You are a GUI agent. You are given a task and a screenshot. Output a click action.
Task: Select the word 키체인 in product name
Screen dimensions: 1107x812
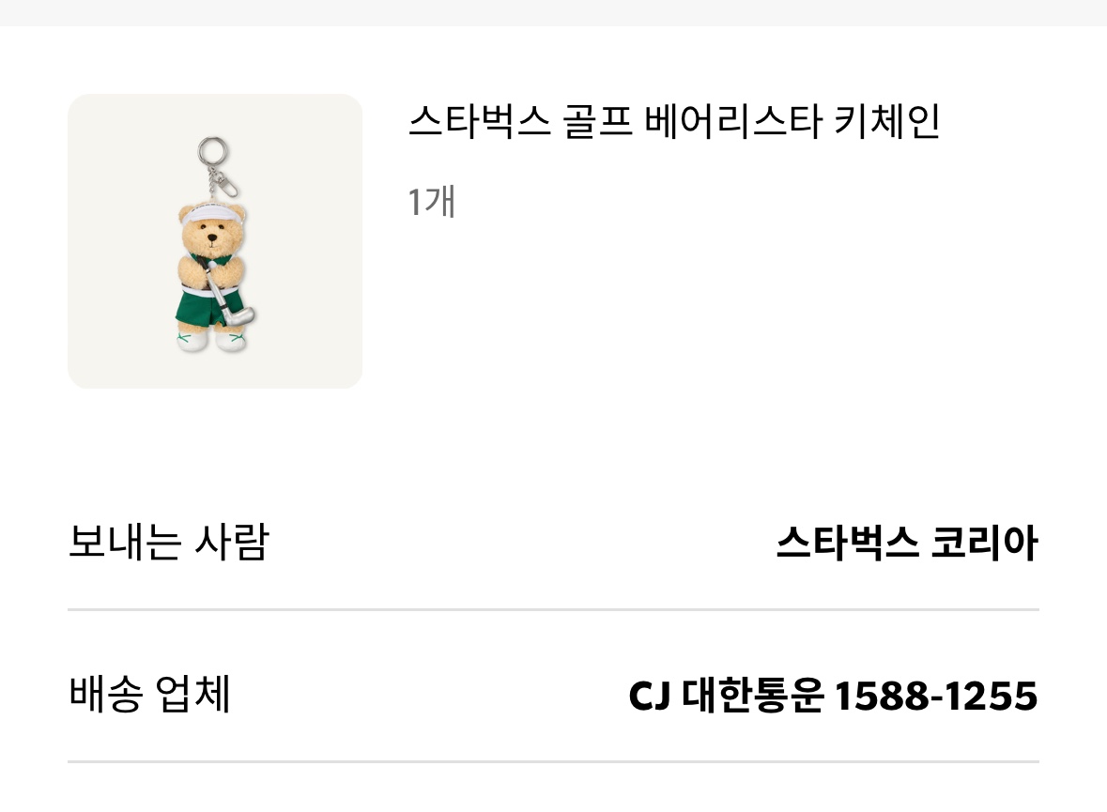(x=886, y=121)
